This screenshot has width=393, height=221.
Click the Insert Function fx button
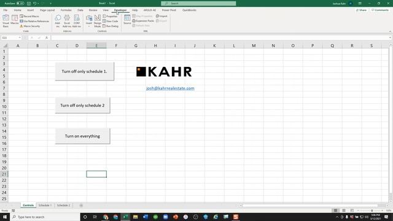[47, 37]
